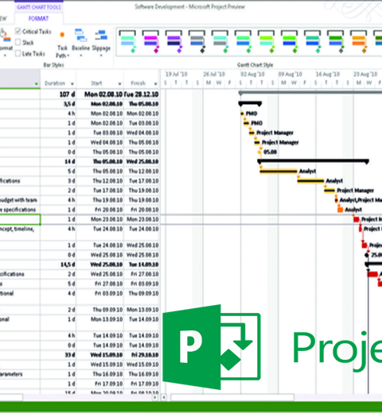Enable the Slack checkbox
The image size is (382, 413).
point(18,42)
